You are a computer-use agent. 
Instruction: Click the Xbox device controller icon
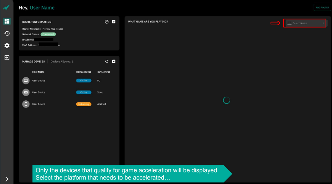pyautogui.click(x=26, y=92)
